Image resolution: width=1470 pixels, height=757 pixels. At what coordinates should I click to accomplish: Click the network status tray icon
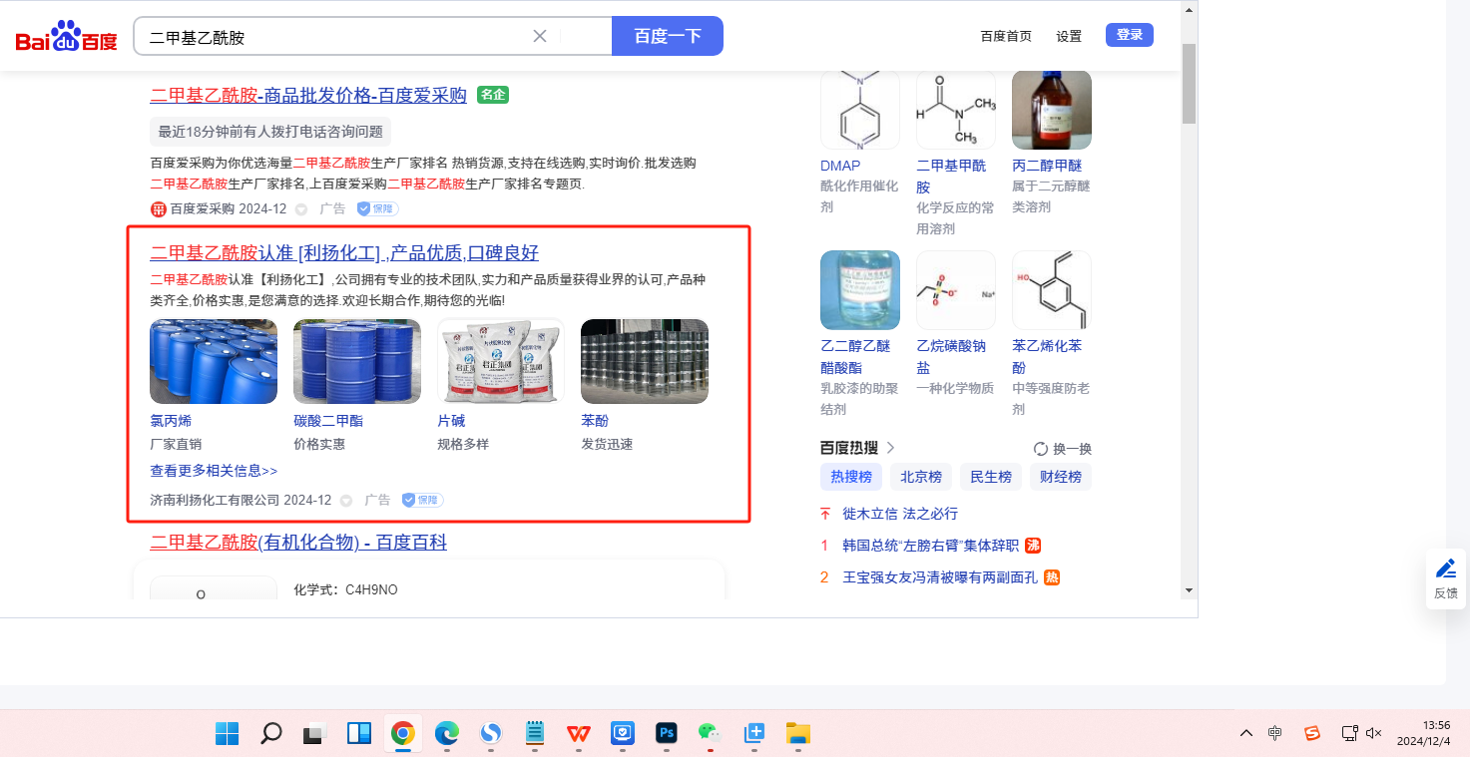click(x=1349, y=733)
